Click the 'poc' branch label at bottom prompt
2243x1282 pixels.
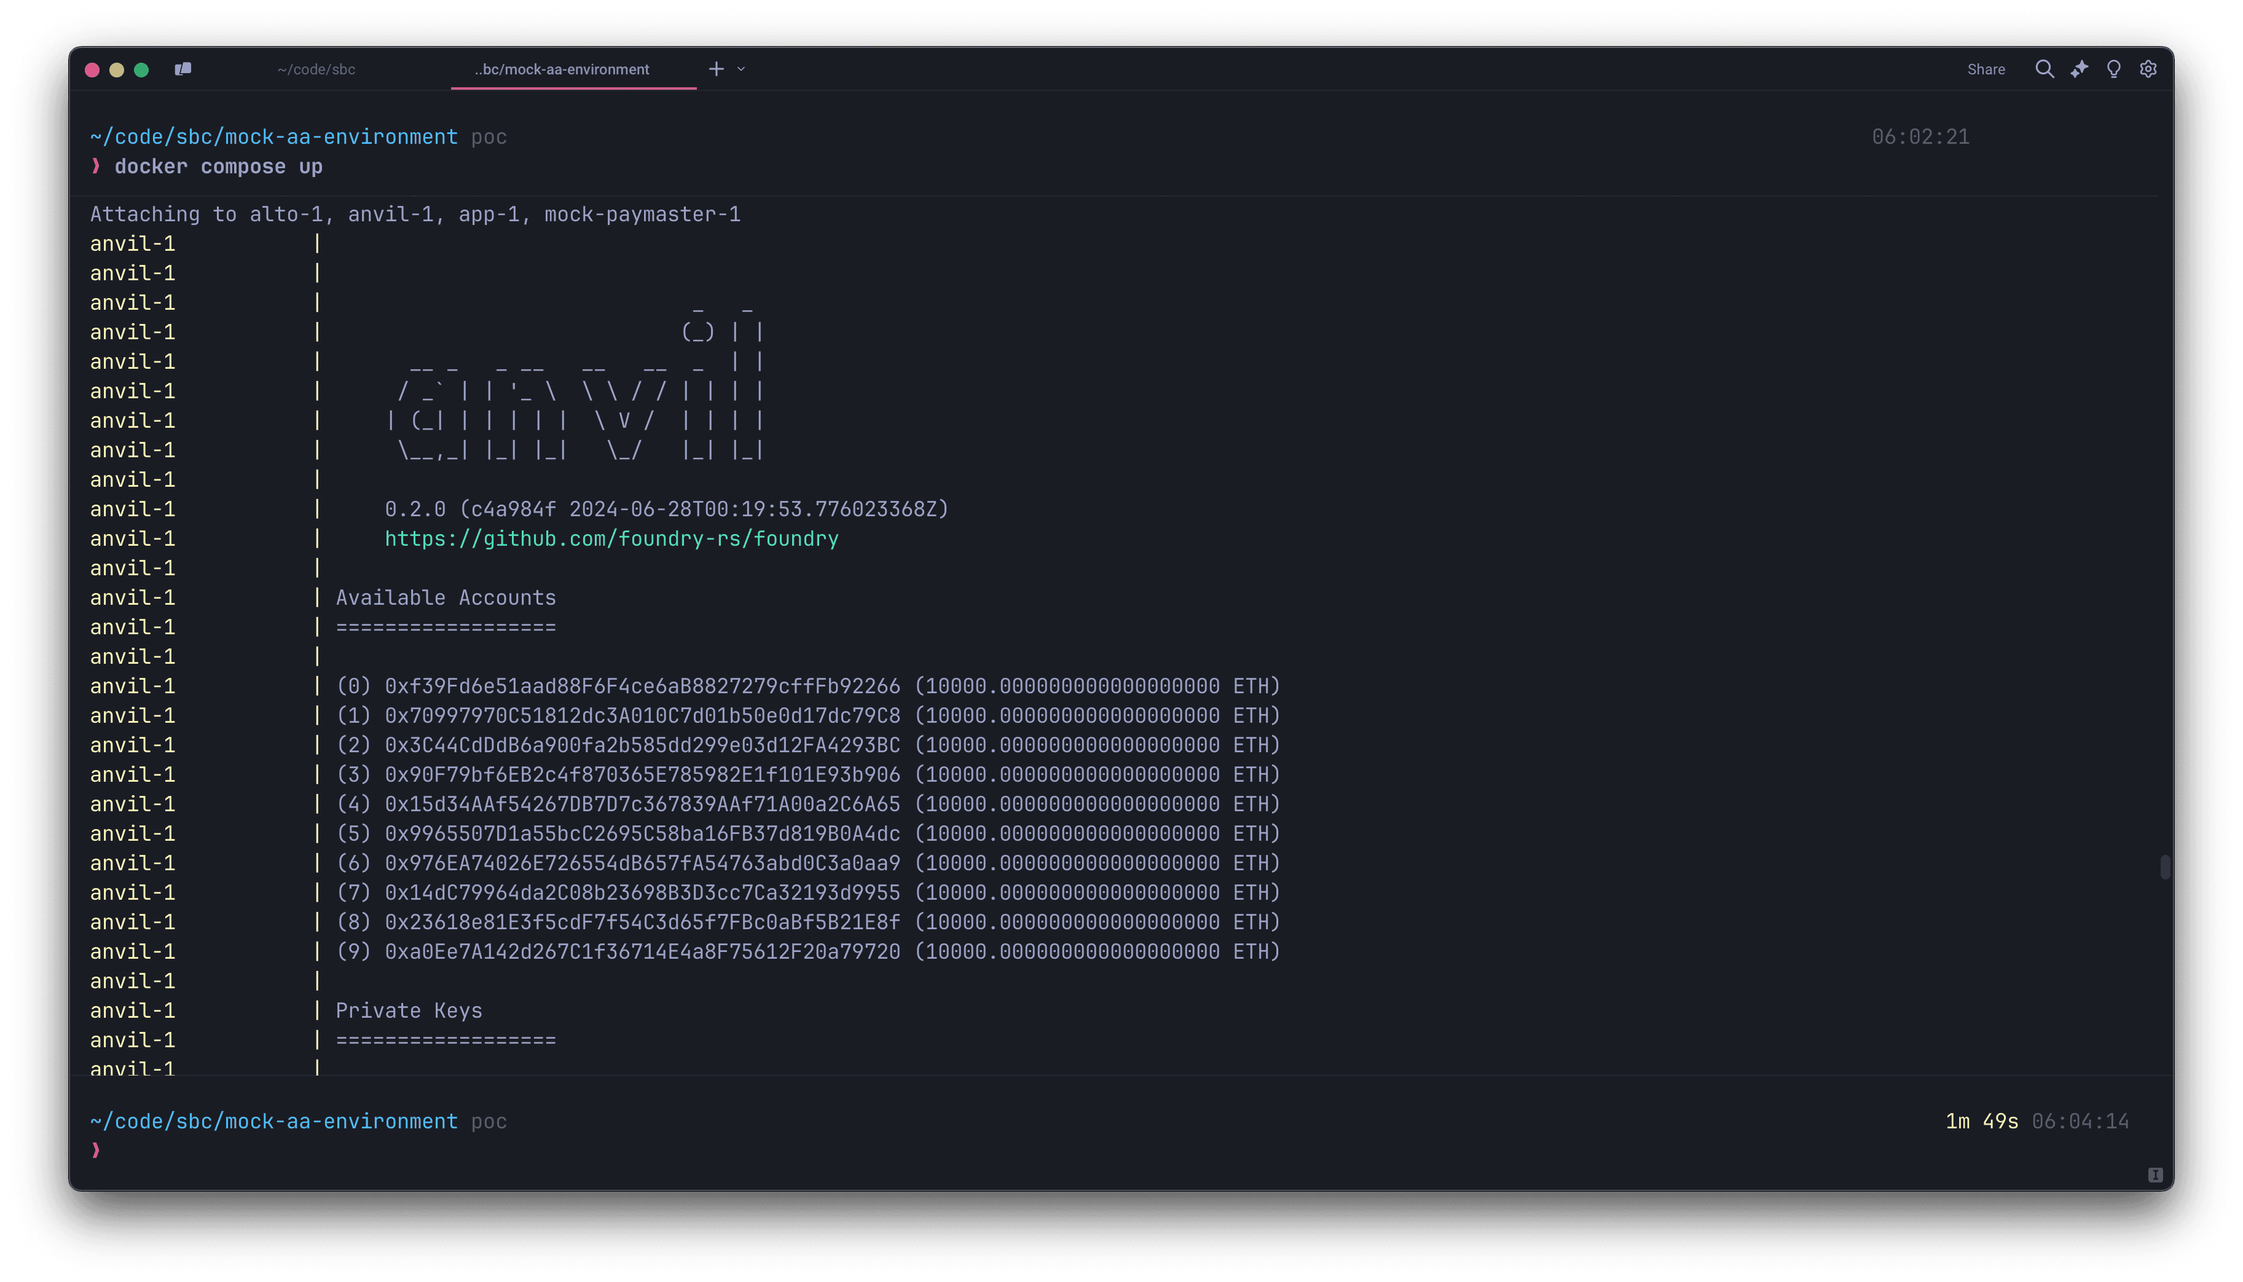[x=489, y=1122]
